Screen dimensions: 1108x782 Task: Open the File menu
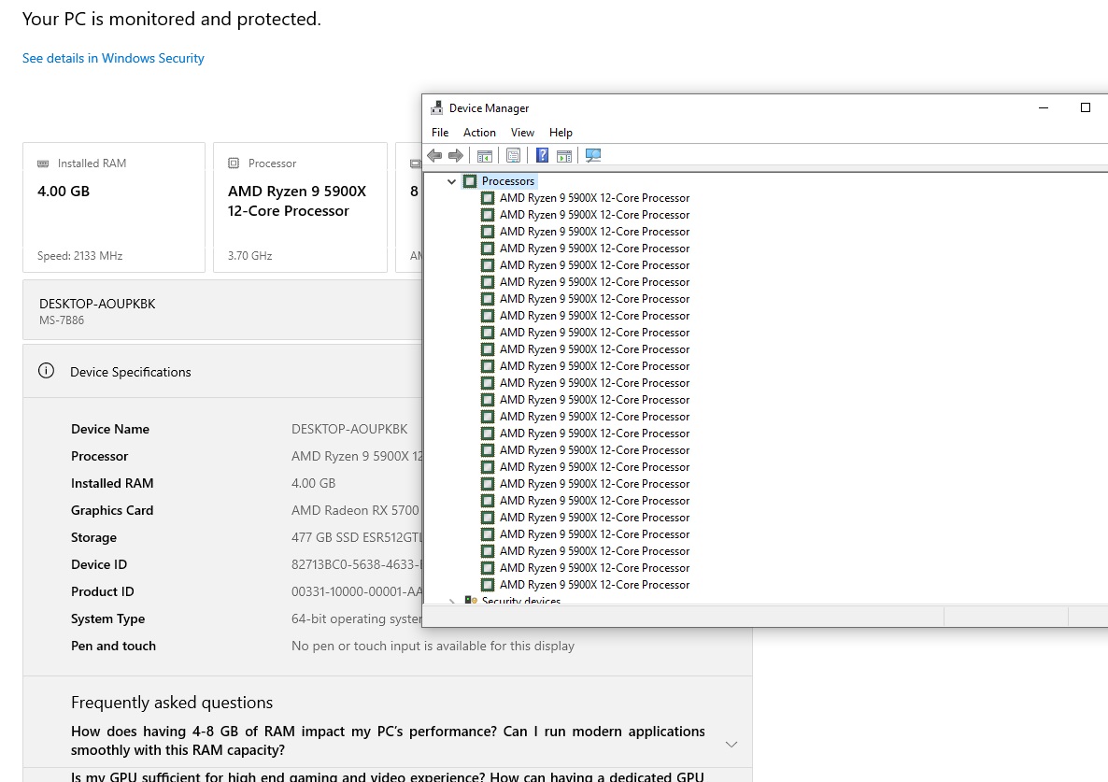440,133
